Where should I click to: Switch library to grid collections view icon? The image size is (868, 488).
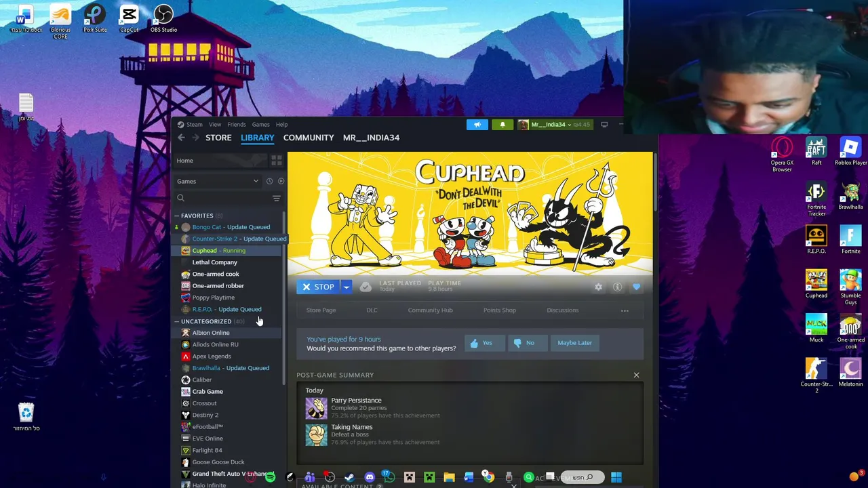pos(277,161)
